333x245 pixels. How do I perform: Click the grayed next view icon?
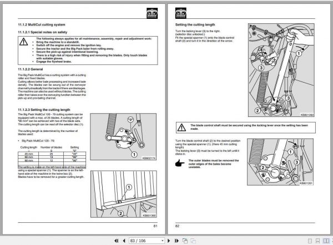pos(193,241)
